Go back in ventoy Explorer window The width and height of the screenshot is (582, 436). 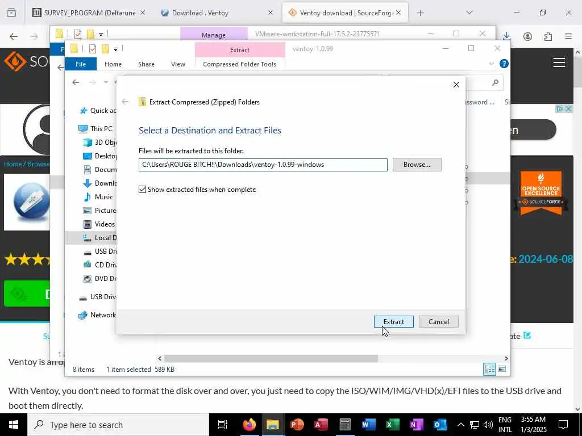click(x=76, y=82)
